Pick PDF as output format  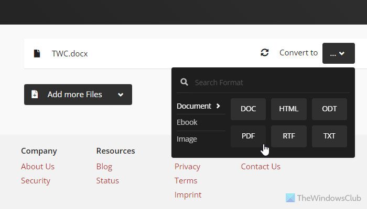248,136
